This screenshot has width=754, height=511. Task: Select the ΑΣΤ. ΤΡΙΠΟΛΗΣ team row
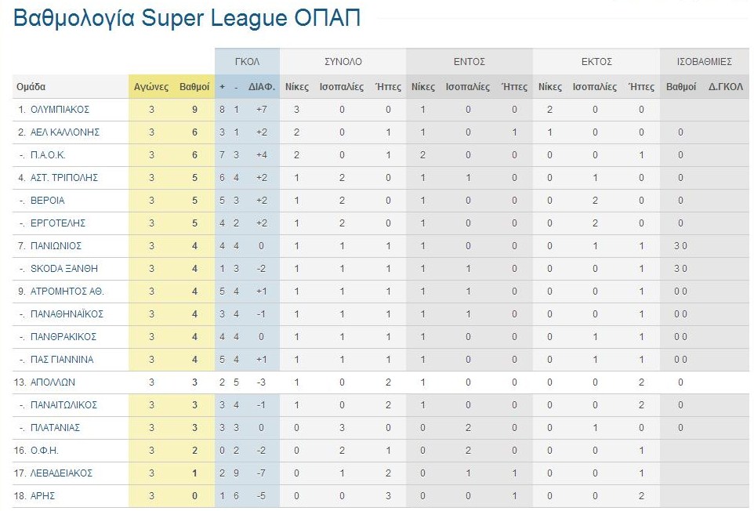click(x=380, y=178)
